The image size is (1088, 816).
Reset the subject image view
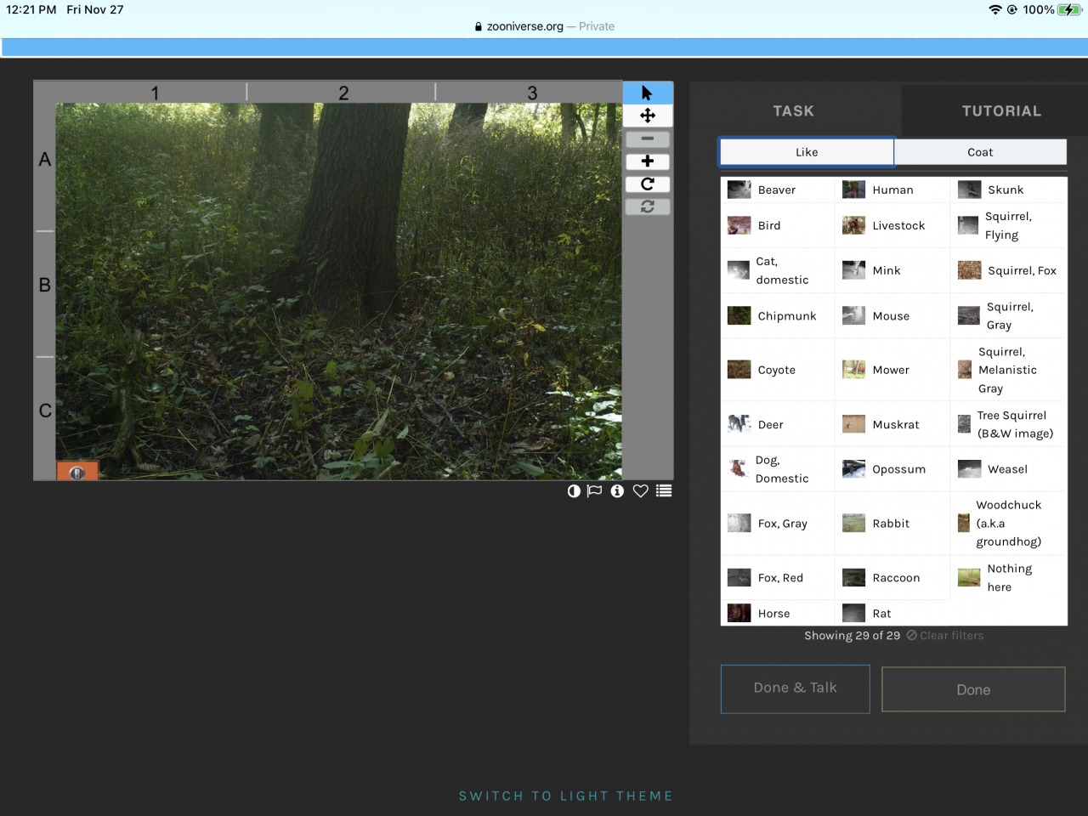(648, 207)
